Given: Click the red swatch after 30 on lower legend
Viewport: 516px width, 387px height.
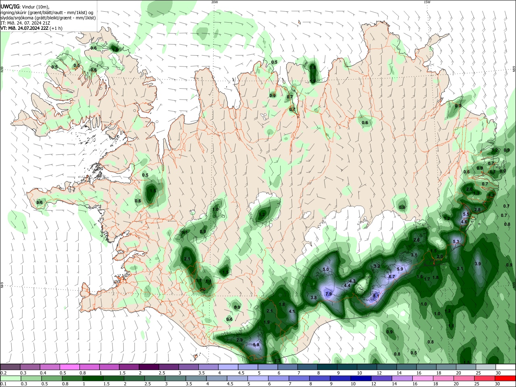Looking at the screenshot, I should click(x=506, y=378).
